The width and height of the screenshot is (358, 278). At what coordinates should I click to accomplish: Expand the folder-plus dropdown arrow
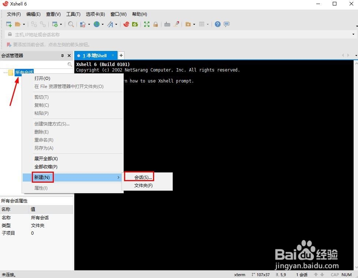click(194, 24)
